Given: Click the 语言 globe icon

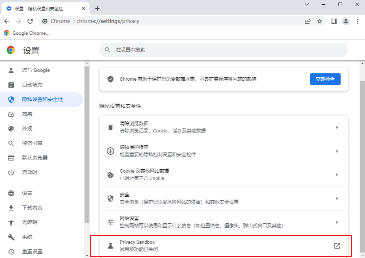Looking at the screenshot, I should pyautogui.click(x=11, y=193).
